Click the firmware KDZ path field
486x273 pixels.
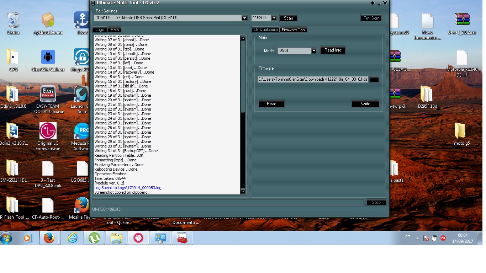[x=313, y=80]
